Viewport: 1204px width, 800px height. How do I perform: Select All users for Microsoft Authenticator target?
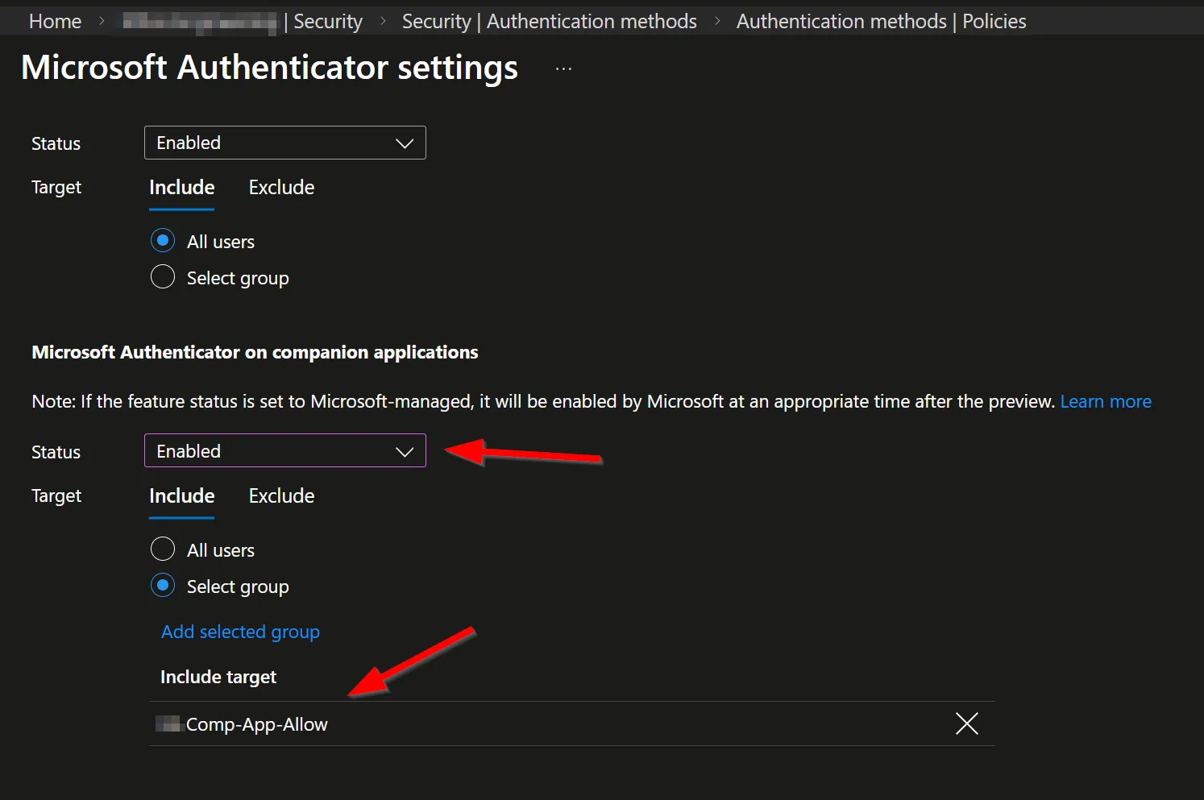(163, 241)
